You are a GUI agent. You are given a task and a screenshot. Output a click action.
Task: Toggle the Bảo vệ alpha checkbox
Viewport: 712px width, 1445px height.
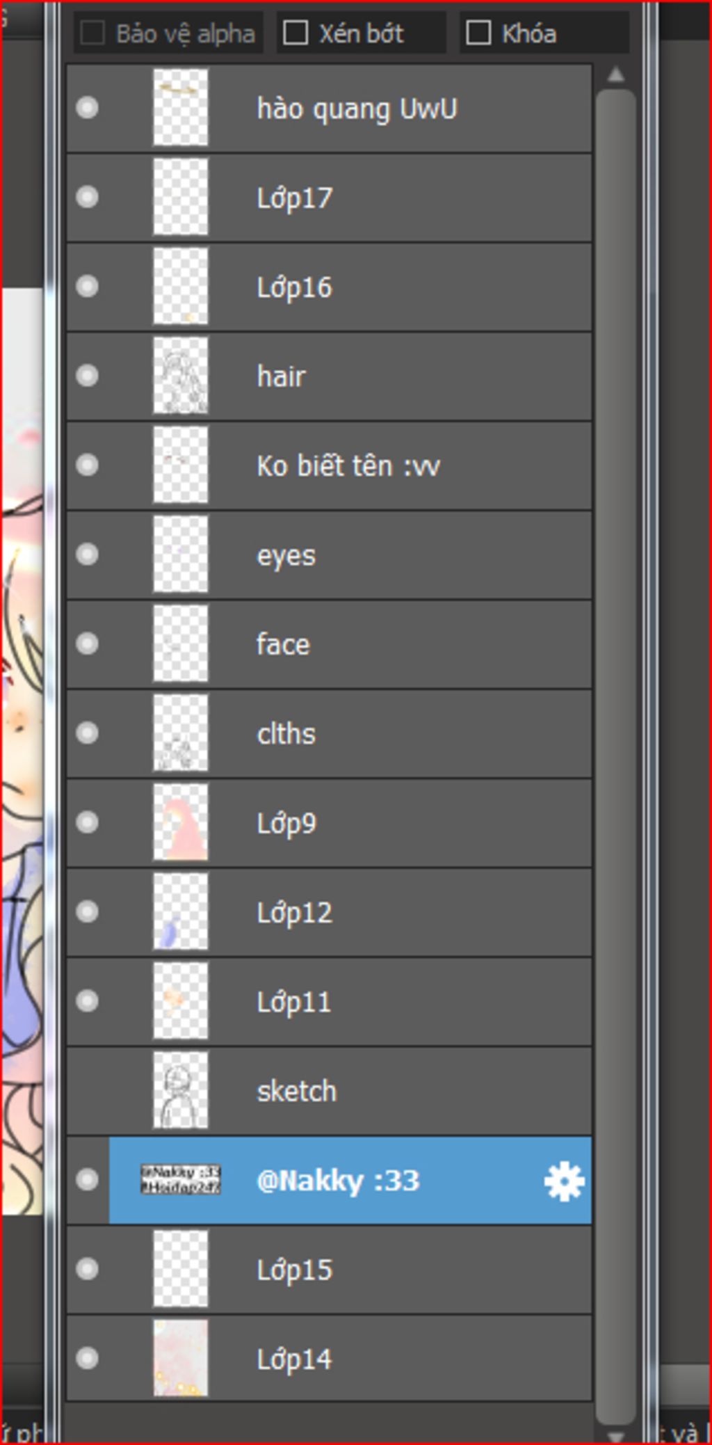coord(93,33)
